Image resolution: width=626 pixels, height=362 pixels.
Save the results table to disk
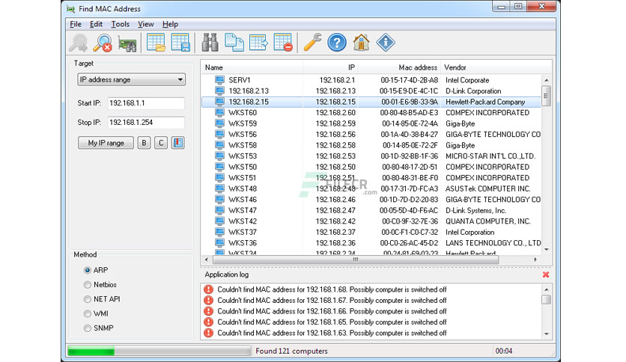[180, 43]
